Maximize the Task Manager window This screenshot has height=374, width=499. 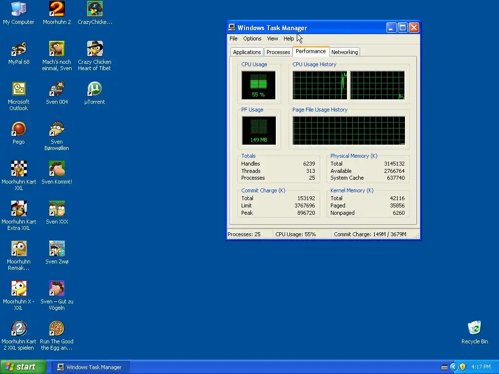click(x=403, y=28)
